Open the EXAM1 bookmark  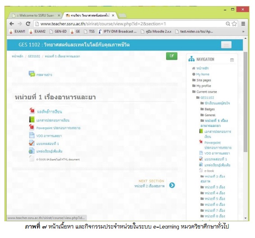18,32
